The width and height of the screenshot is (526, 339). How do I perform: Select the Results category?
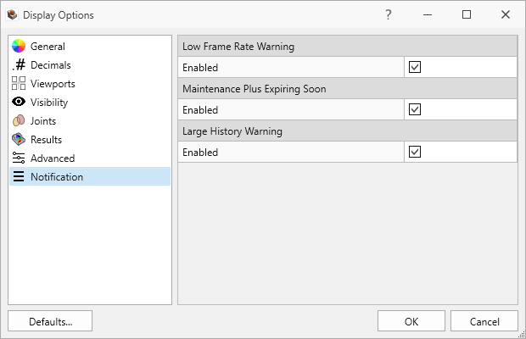tap(90, 139)
